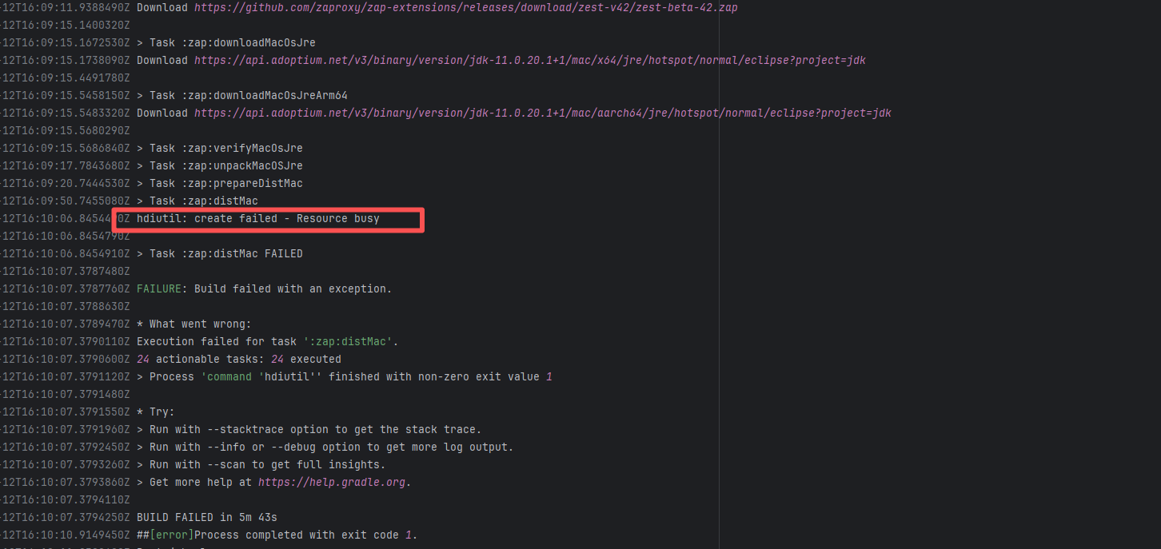
Task: Open the Adoptium mac aarch64 JRE link
Action: [542, 113]
